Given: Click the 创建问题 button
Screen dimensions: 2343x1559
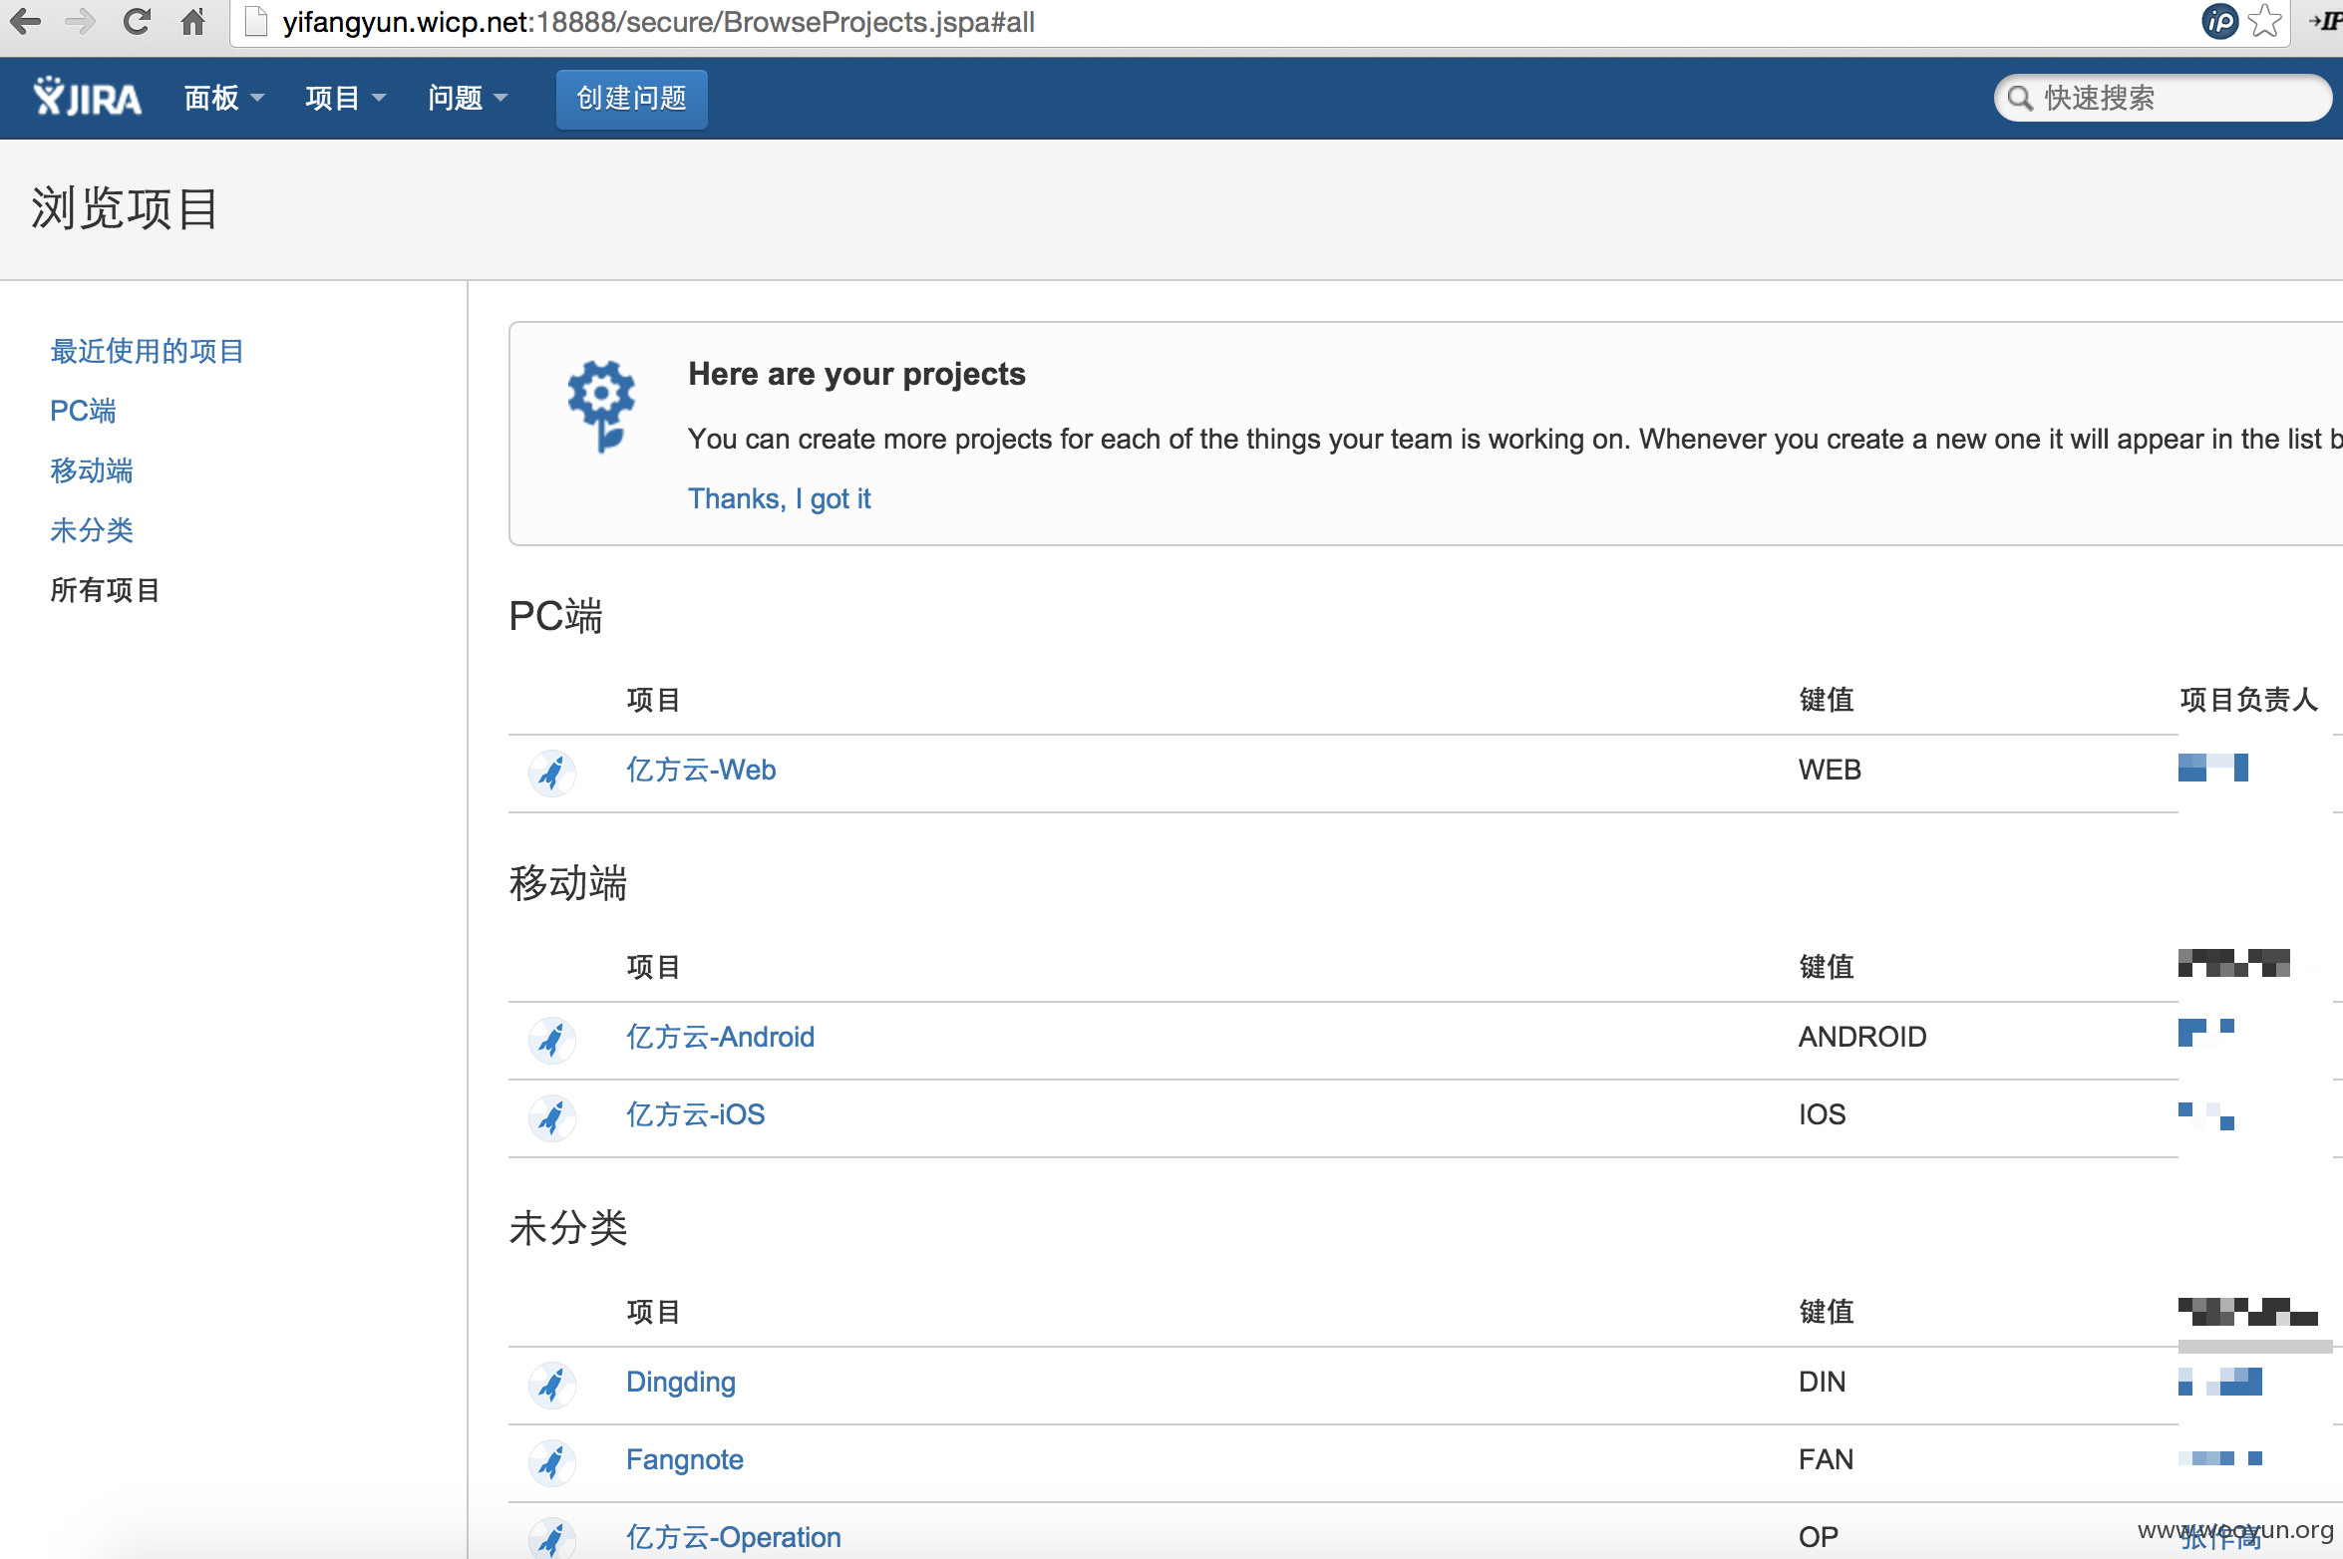Looking at the screenshot, I should [632, 99].
